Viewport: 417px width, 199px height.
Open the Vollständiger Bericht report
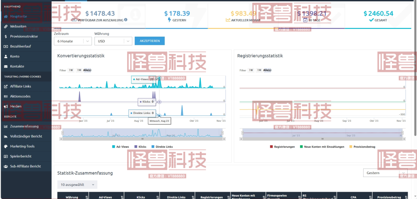26,136
